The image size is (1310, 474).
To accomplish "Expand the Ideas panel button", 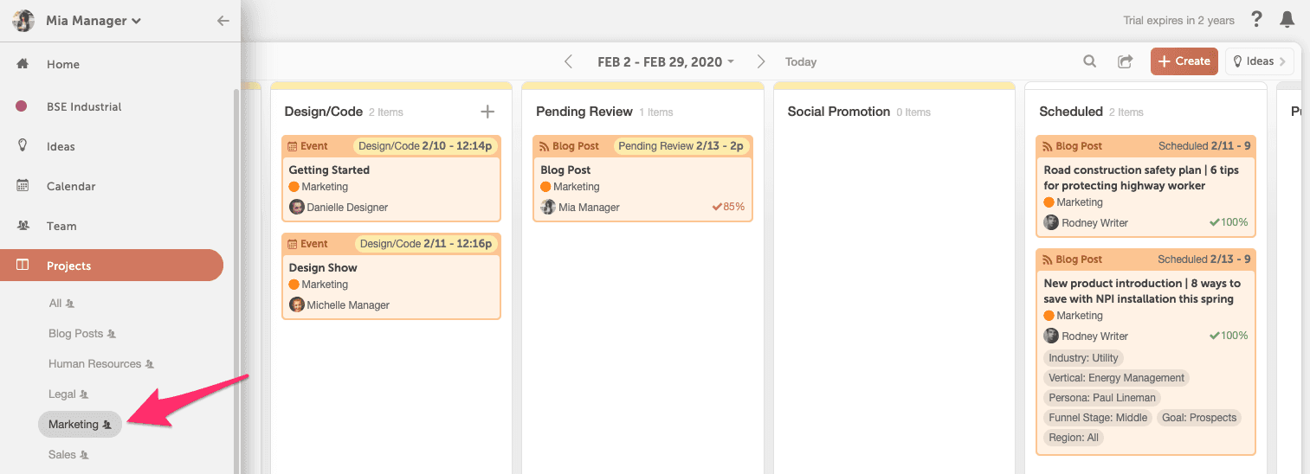I will coord(1260,61).
